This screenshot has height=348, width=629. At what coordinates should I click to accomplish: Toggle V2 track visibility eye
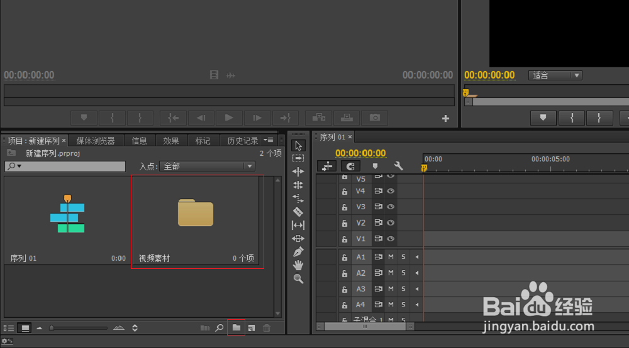tap(391, 222)
